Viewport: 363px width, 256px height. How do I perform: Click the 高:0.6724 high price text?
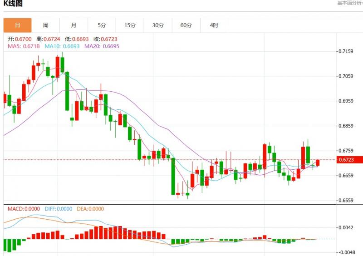pos(48,39)
